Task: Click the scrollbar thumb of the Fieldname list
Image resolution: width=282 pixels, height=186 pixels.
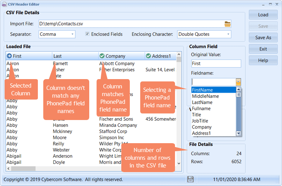Action: pos(238,95)
